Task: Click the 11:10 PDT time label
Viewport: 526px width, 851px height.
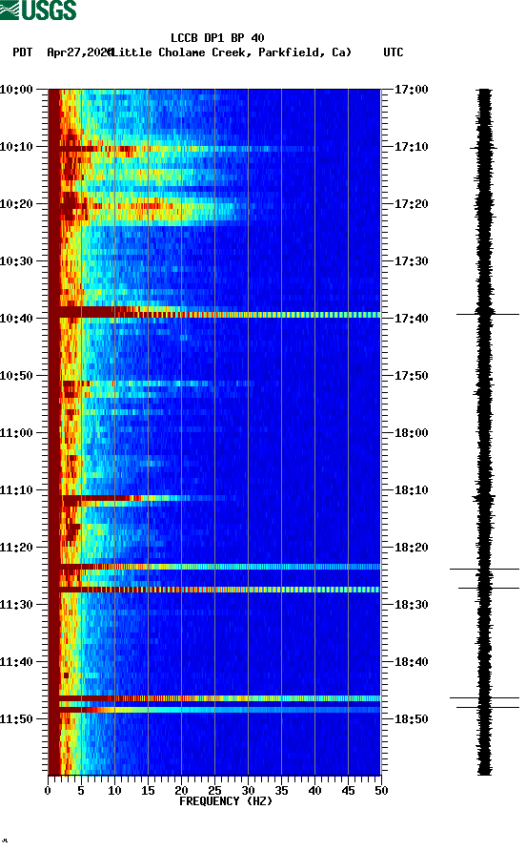Action: point(16,490)
